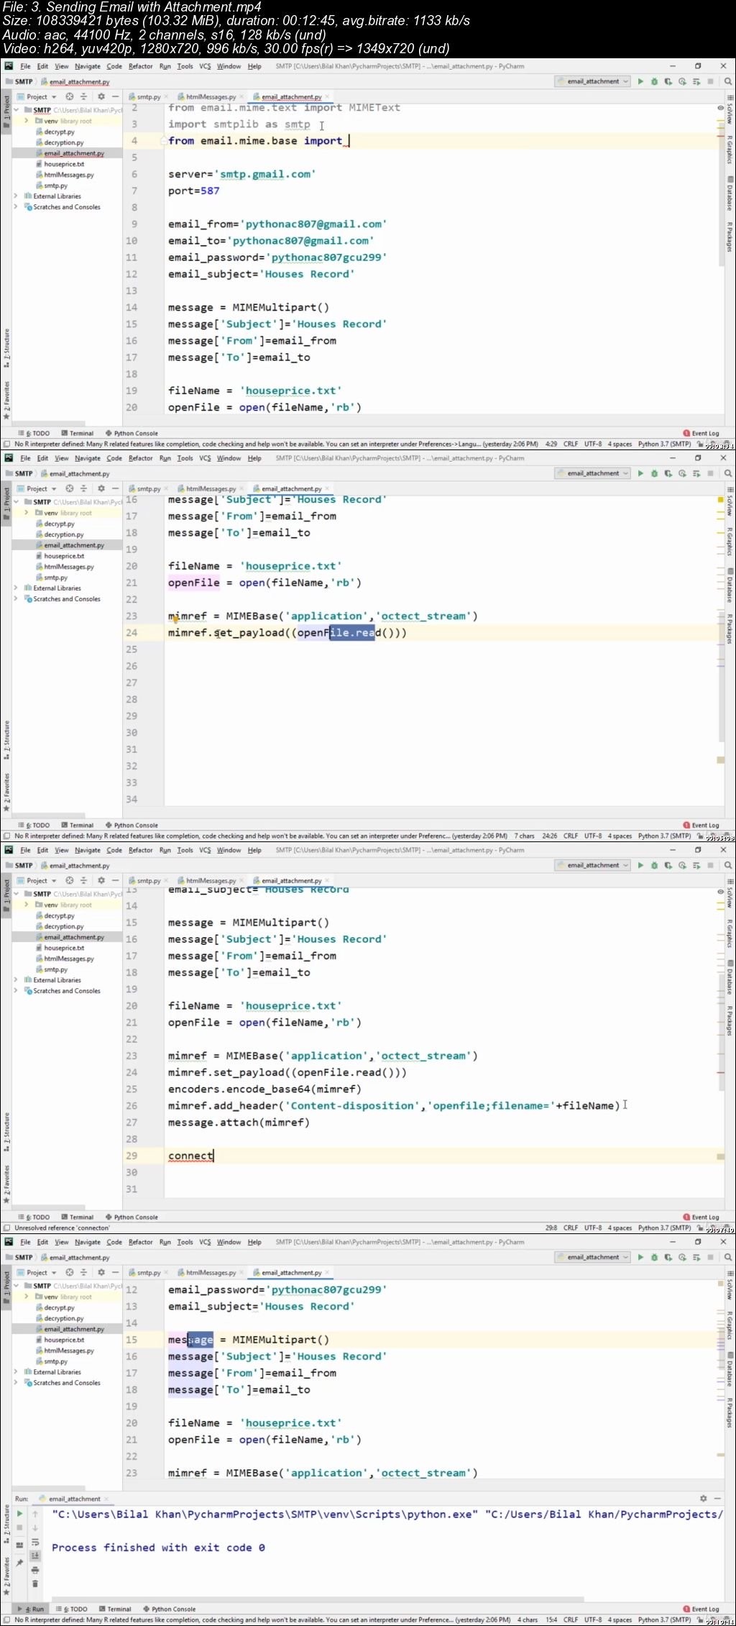This screenshot has height=1626, width=736.
Task: Toggle the 1: Project tool window in first frame
Action: [6, 111]
